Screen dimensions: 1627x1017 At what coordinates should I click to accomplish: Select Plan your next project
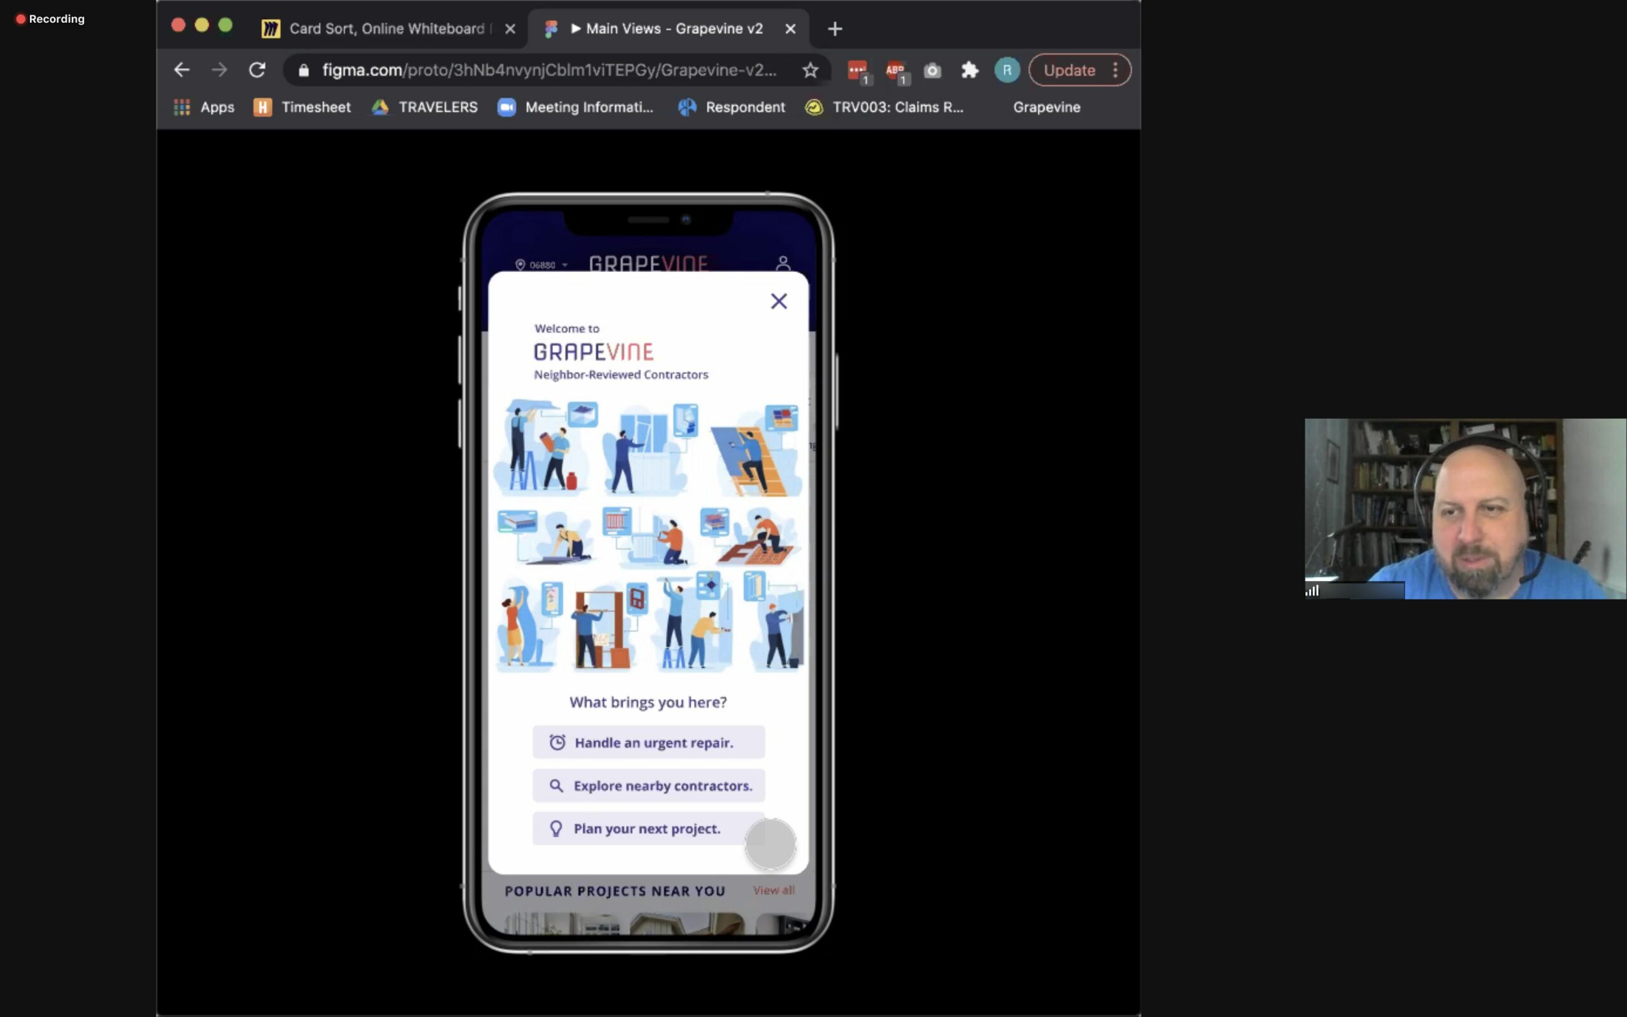coord(646,829)
